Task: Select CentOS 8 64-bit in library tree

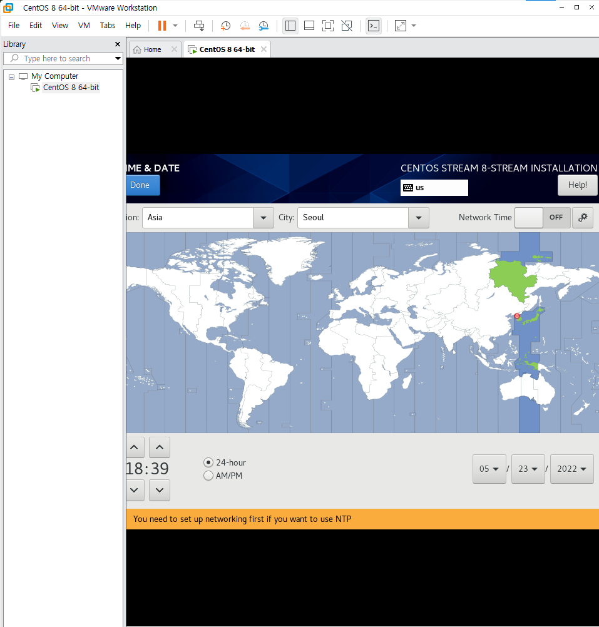Action: 71,88
